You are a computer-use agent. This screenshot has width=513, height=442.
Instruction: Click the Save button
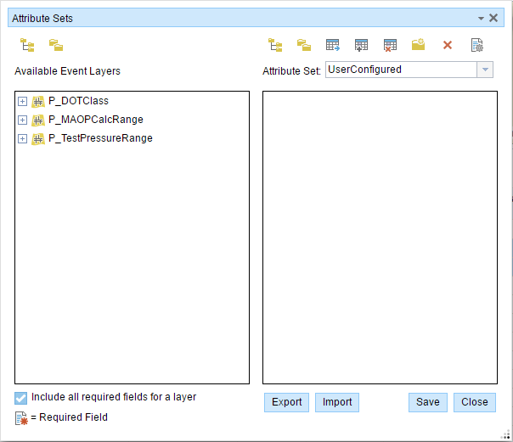coord(427,402)
